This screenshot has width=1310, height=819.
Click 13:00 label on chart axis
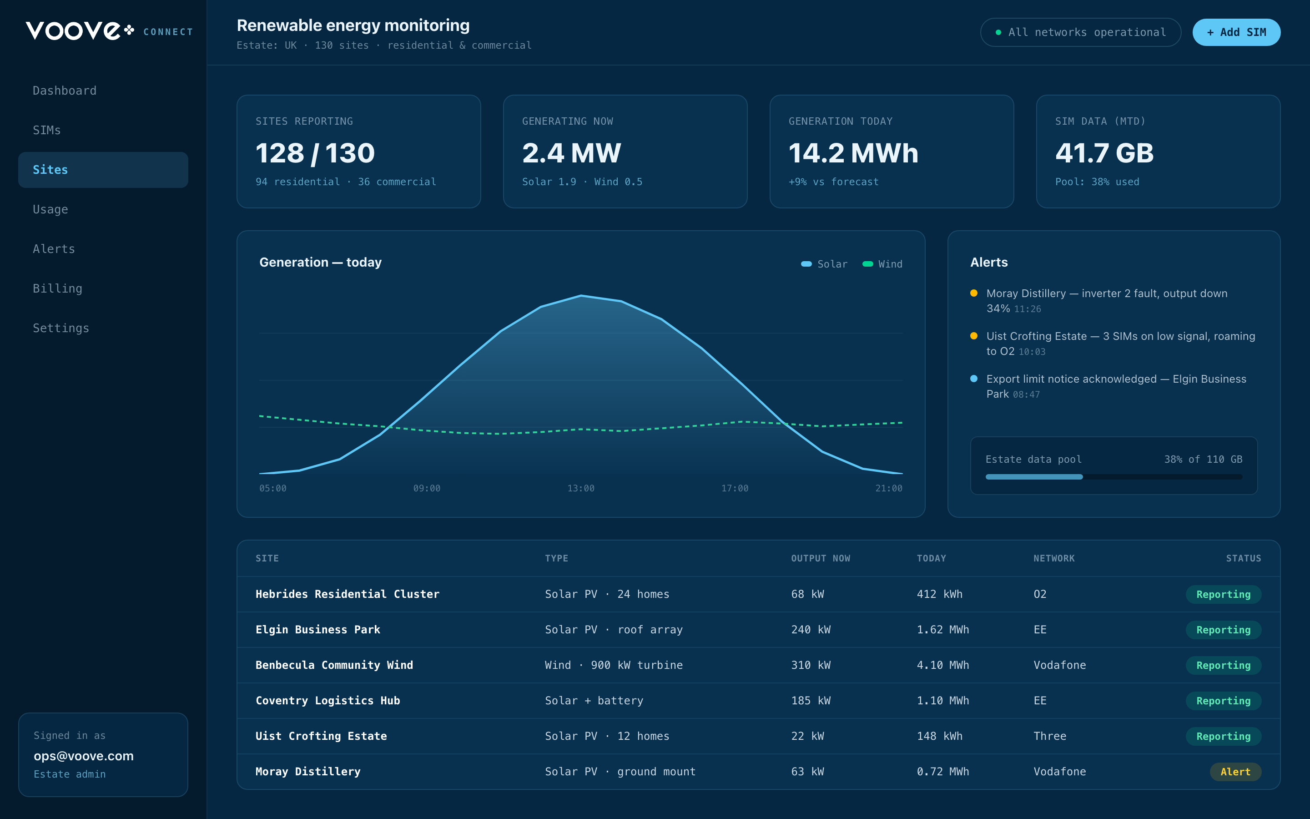[580, 488]
